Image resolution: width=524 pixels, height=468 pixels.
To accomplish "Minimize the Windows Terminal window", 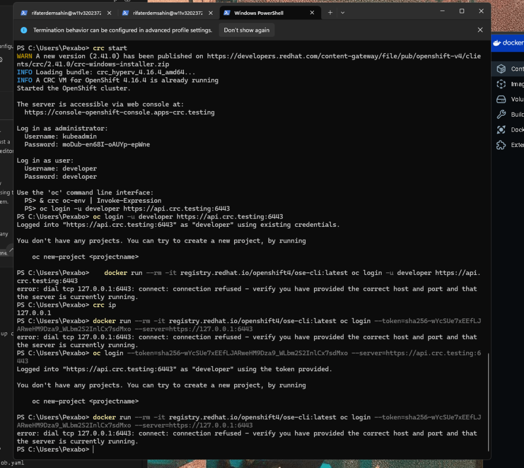I will click(442, 11).
